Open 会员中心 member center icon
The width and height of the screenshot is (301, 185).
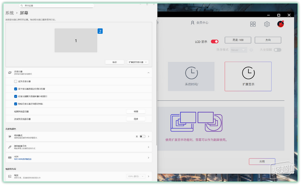coord(192,22)
